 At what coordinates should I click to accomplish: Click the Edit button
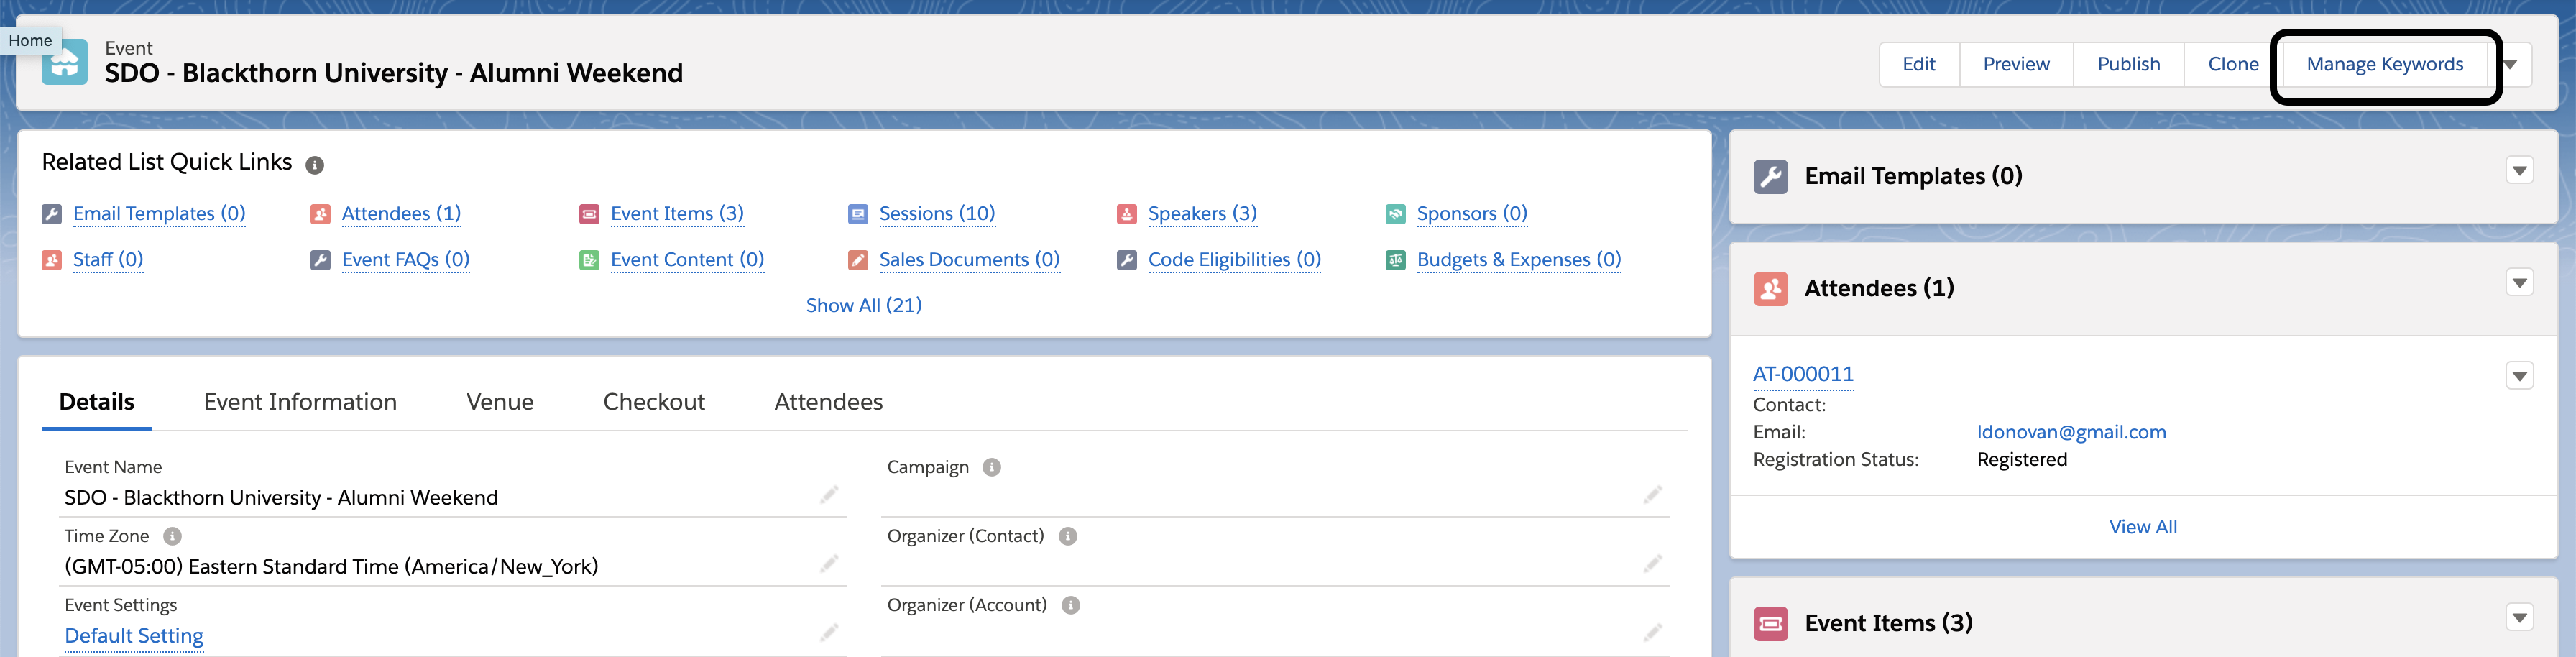1919,65
